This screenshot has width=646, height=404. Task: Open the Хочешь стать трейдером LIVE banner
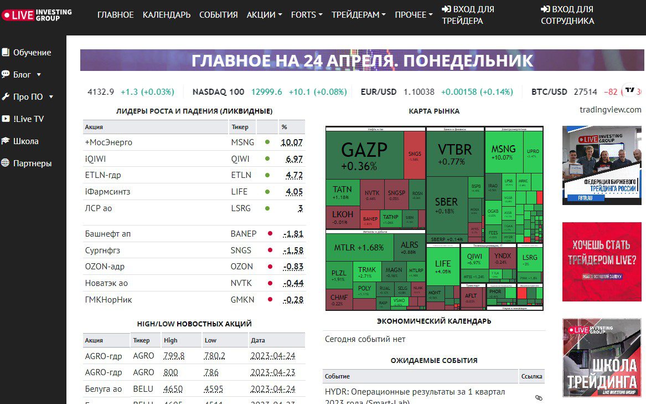point(602,262)
